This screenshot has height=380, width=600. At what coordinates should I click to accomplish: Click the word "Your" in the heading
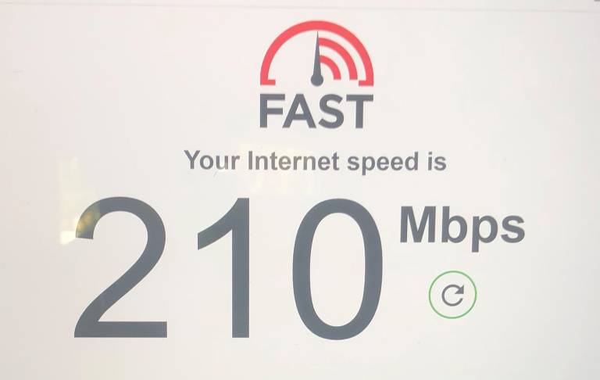(212, 160)
